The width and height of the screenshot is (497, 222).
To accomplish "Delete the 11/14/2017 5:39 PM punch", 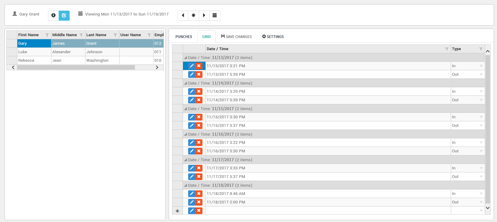I will [x=199, y=100].
